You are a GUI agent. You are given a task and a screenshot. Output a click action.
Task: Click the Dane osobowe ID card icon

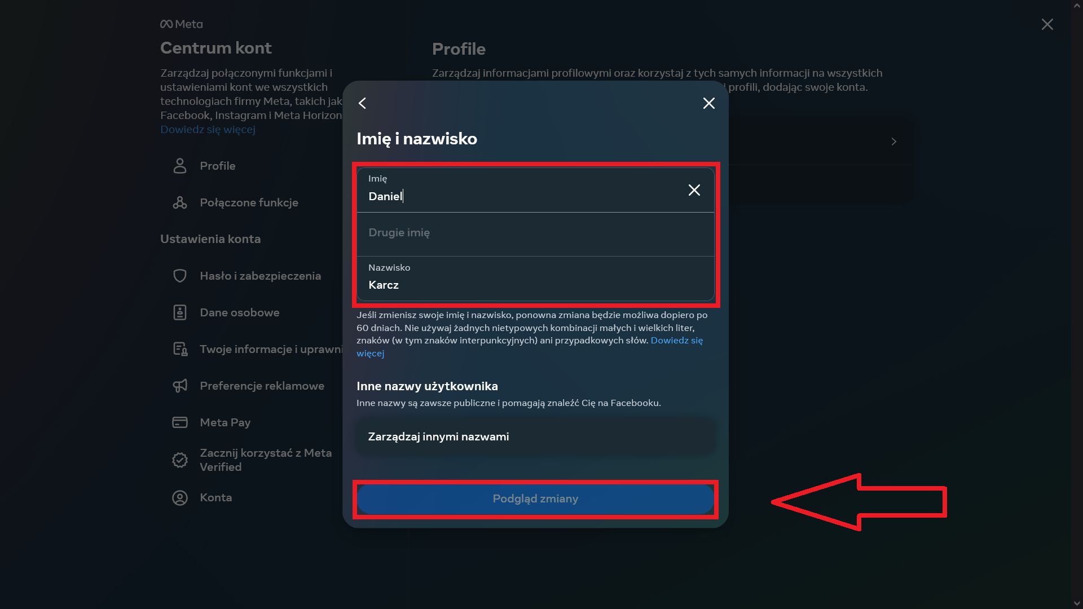click(180, 312)
